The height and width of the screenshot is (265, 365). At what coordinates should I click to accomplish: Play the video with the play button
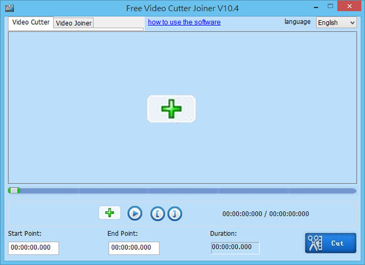tap(135, 213)
